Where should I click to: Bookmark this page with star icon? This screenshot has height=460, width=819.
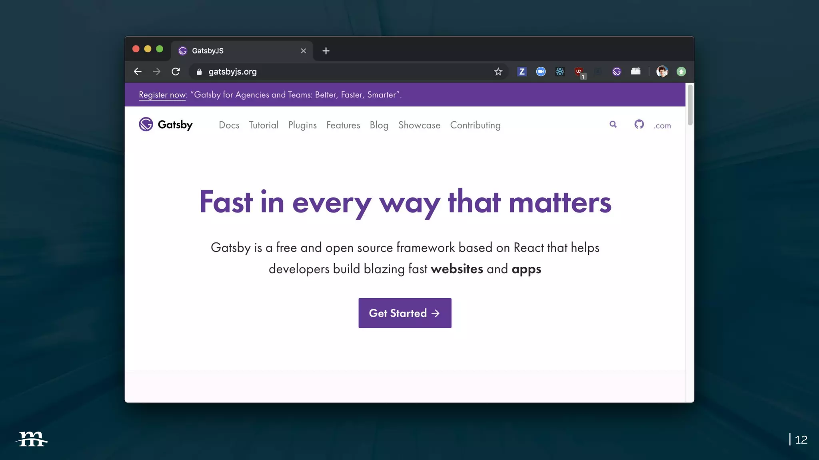tap(498, 71)
